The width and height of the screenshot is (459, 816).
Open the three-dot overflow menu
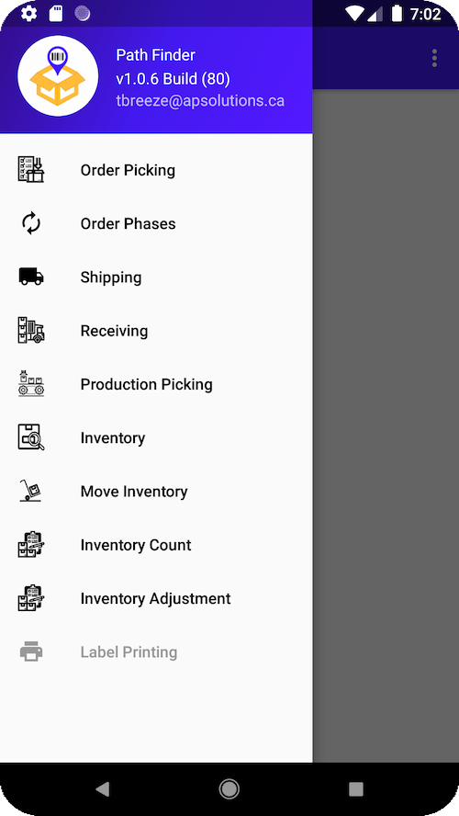[x=434, y=58]
